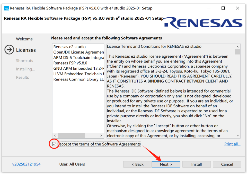
Task: Click the Next button
Action: (x=166, y=164)
